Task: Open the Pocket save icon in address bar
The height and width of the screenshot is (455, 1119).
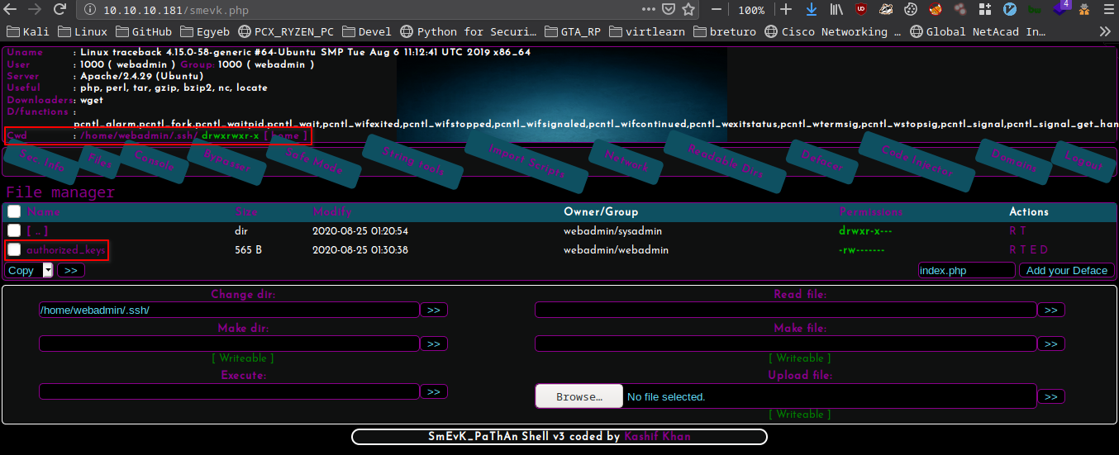Action: coord(669,10)
